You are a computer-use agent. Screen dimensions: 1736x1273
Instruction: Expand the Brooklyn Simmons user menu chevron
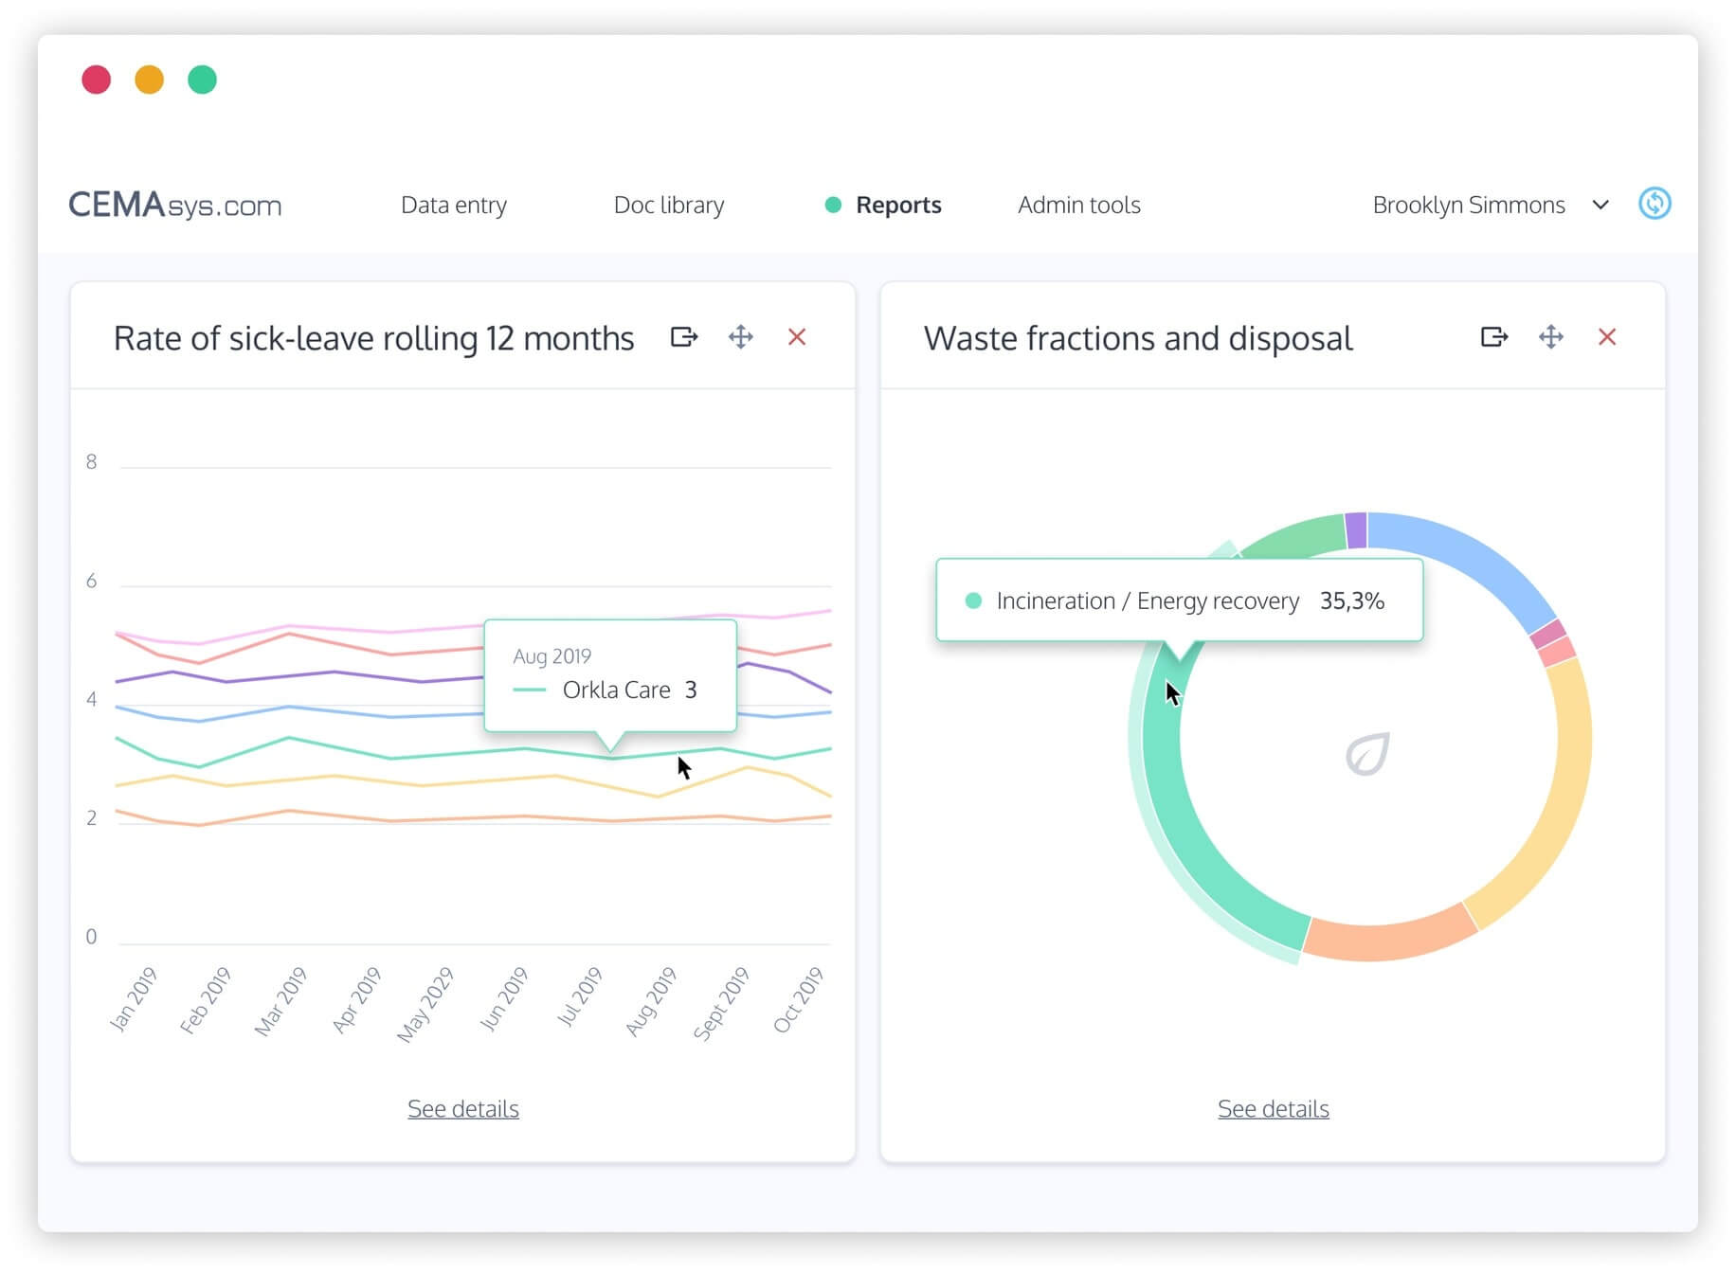[1600, 205]
